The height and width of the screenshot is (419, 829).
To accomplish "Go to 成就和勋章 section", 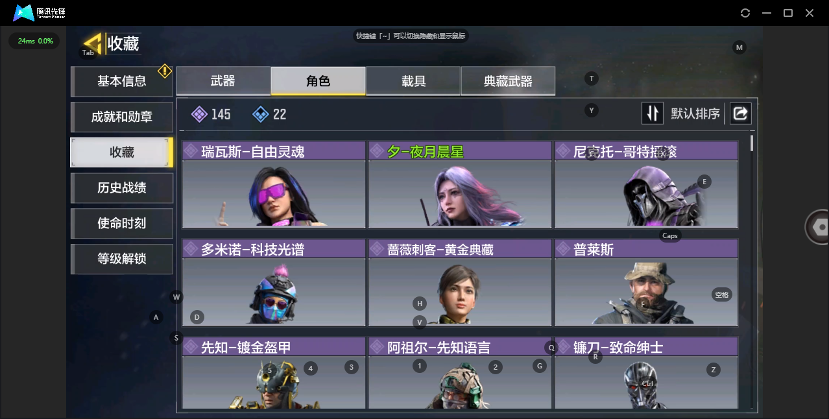I will [x=122, y=117].
